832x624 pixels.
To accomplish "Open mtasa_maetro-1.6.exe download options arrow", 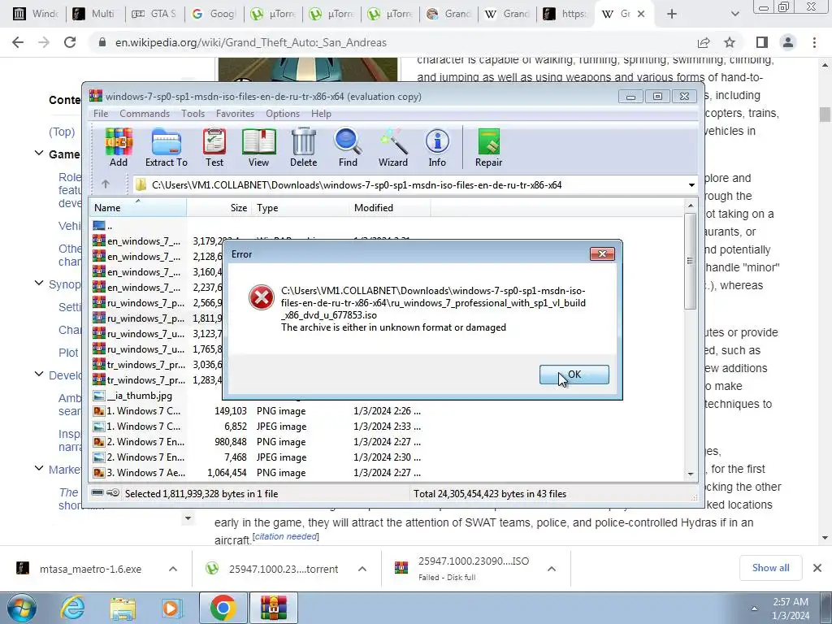I will 173,569.
